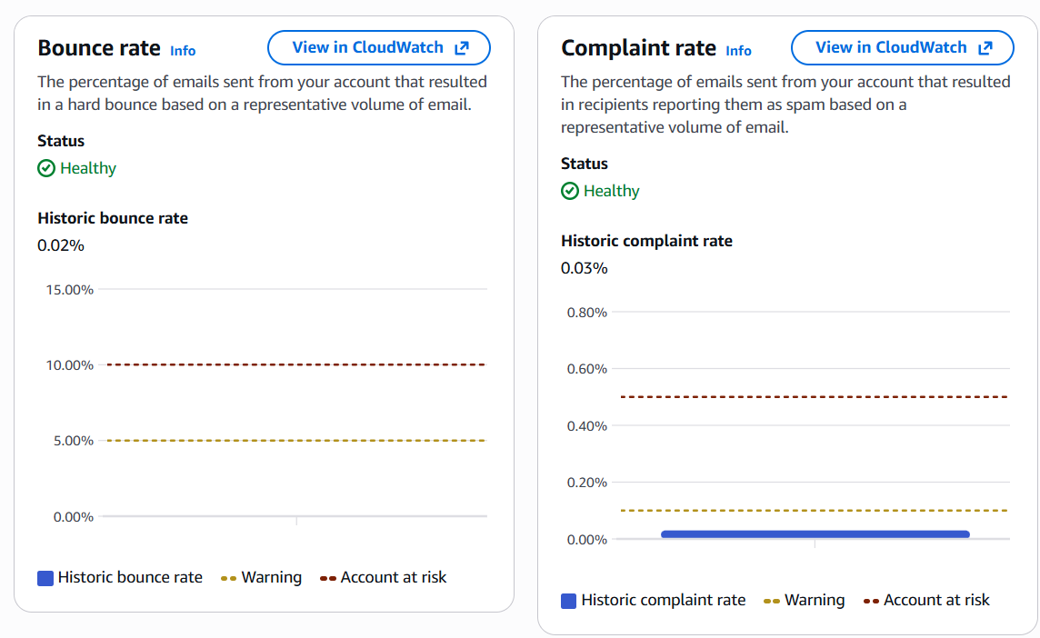Click external link icon in Complaint rate CloudWatch button
This screenshot has width=1040, height=638.
(x=985, y=48)
